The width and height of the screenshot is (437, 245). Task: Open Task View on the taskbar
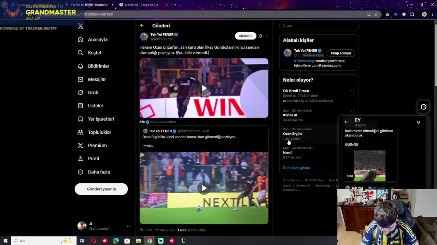click(x=82, y=241)
